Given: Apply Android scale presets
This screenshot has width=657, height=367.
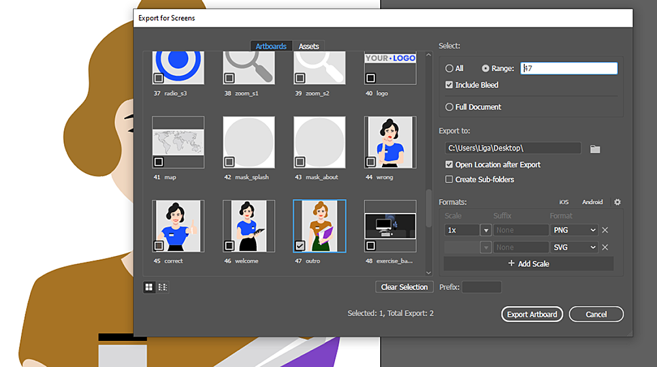Looking at the screenshot, I should coord(592,202).
